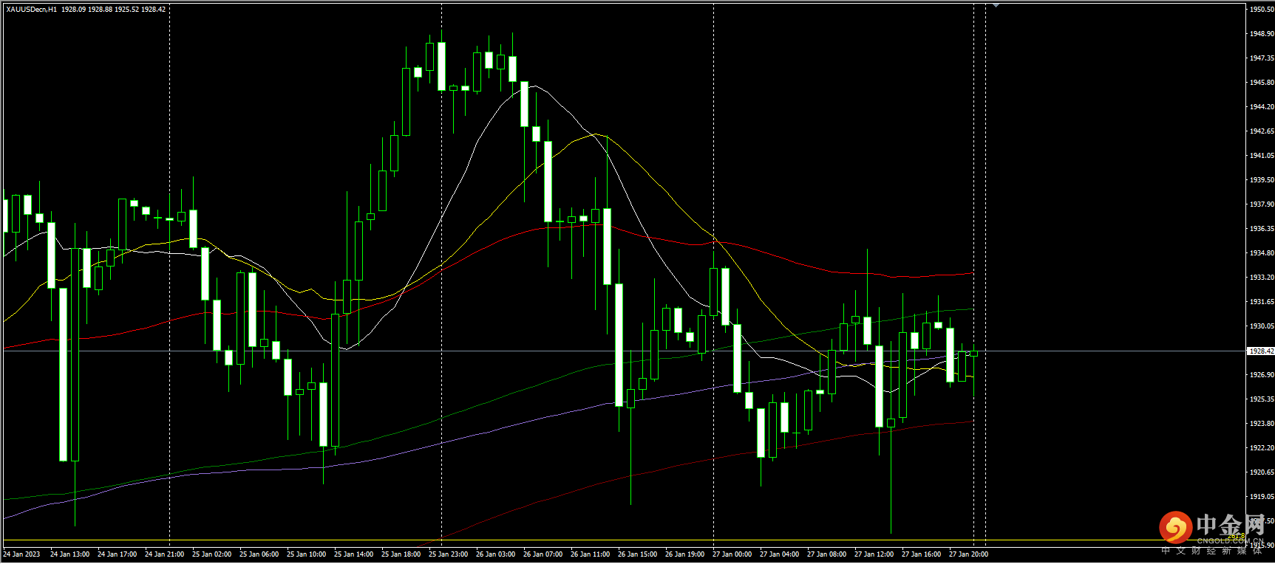Click the 26 Jan 11:00 time label
The width and height of the screenshot is (1275, 564).
[x=590, y=554]
